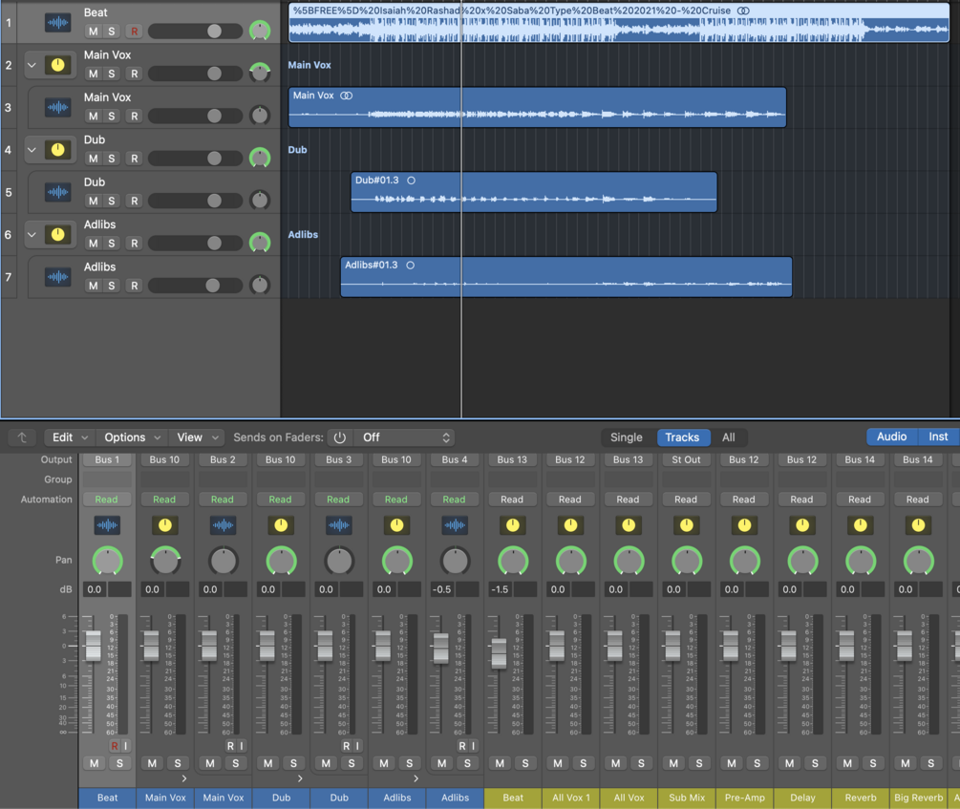The width and height of the screenshot is (960, 809).
Task: Select the Adlibs#01.3 audio region
Action: click(x=566, y=277)
